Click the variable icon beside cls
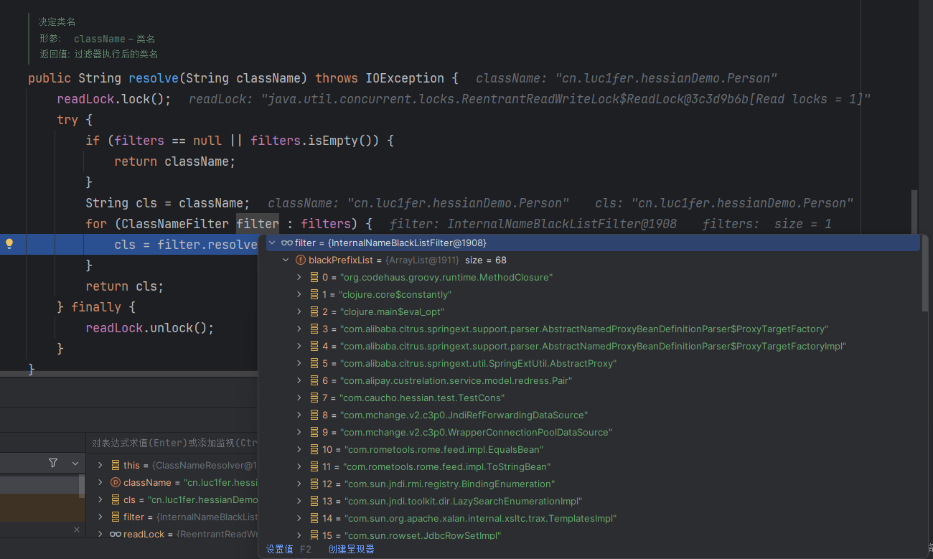Image resolution: width=933 pixels, height=559 pixels. pos(116,499)
